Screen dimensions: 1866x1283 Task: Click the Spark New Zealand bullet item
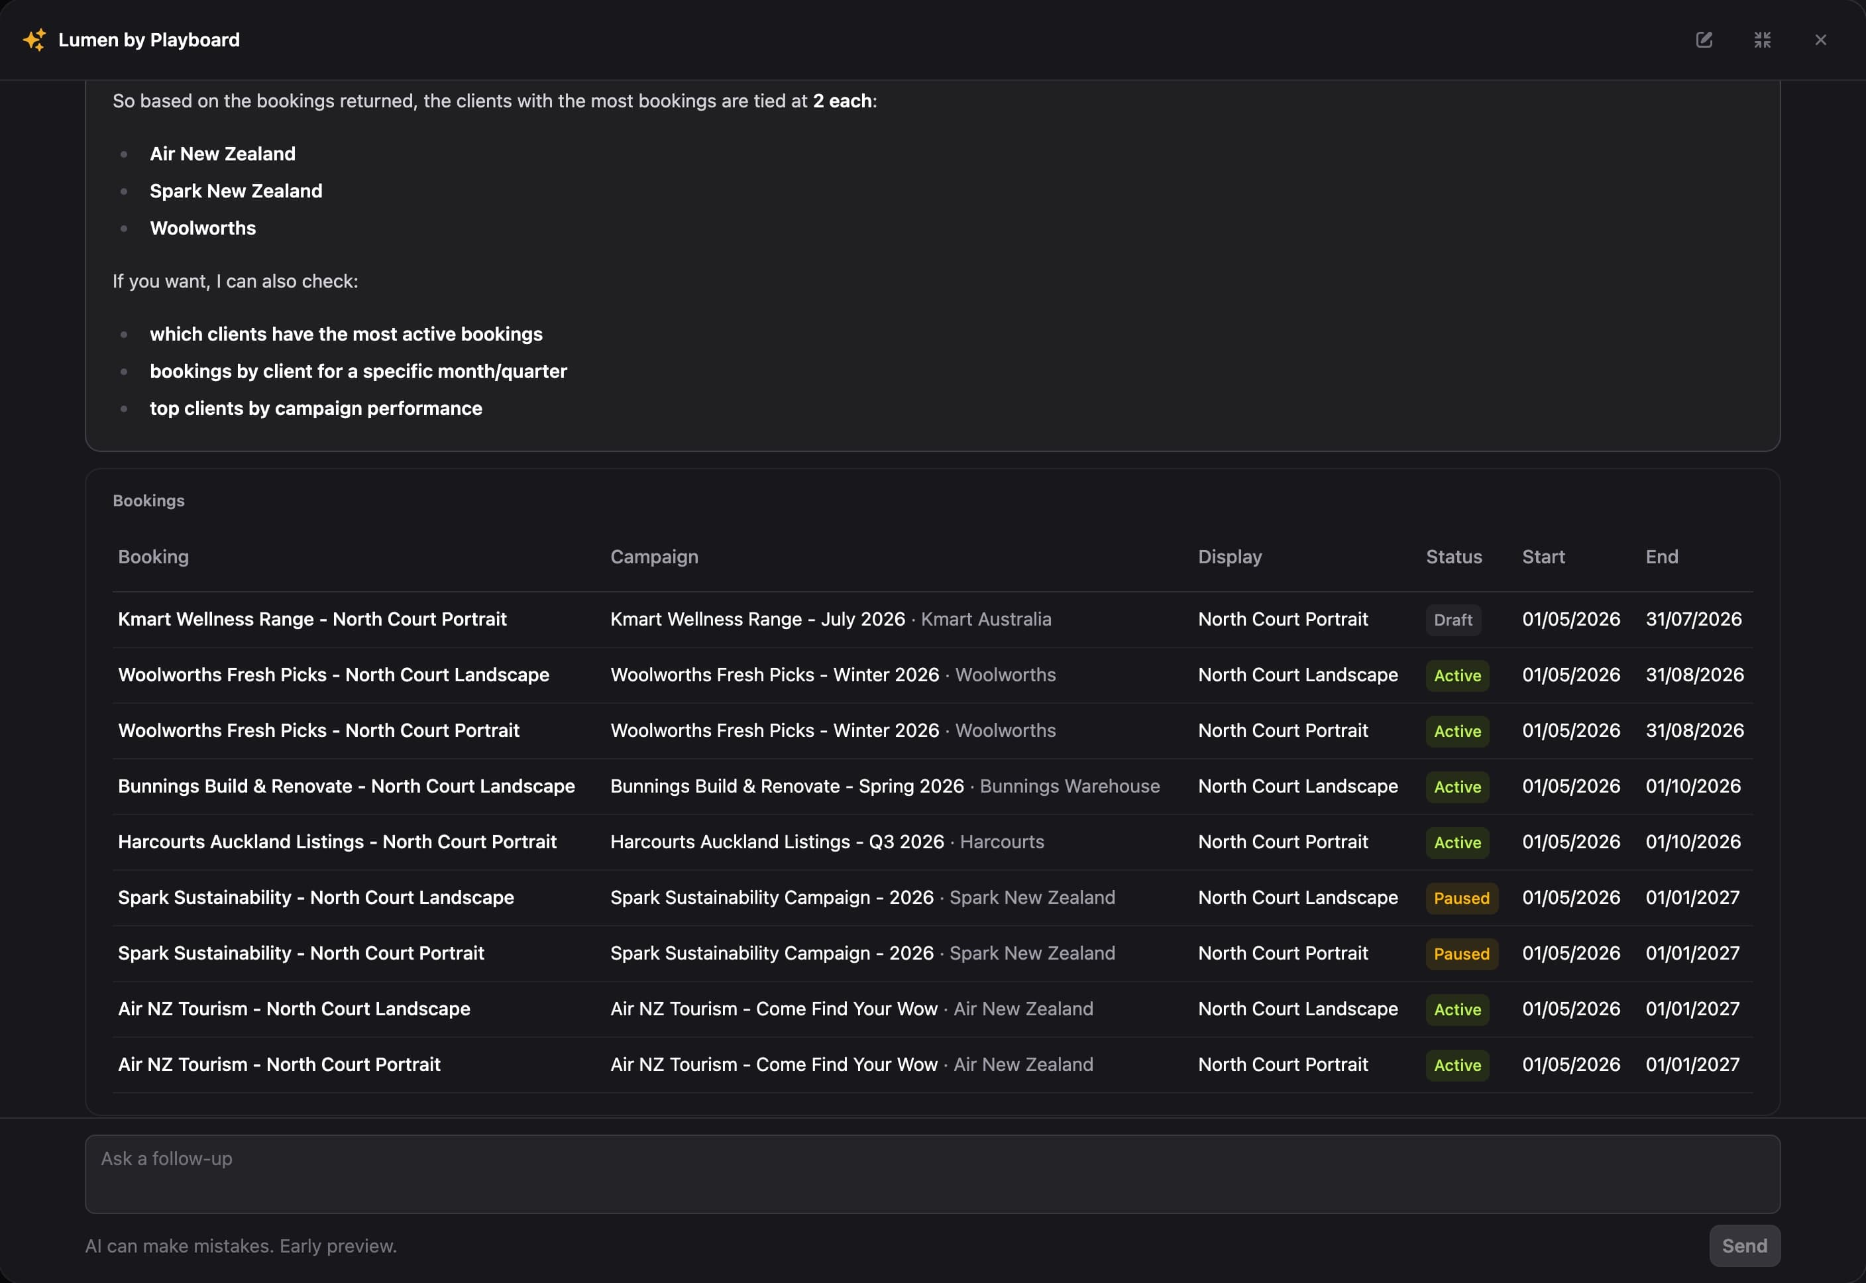pyautogui.click(x=235, y=190)
